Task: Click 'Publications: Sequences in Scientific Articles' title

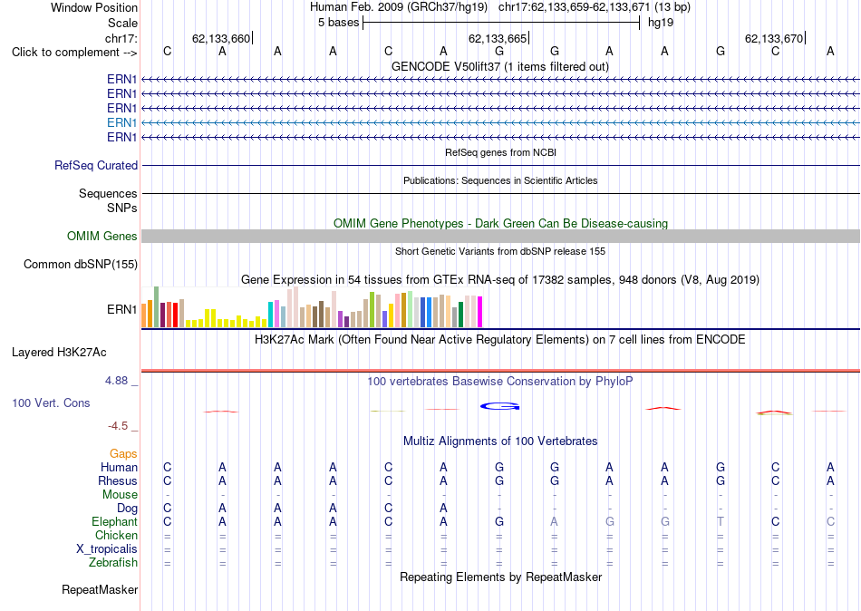Action: click(x=500, y=180)
